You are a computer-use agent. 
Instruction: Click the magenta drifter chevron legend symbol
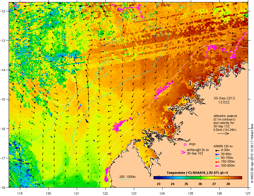[x=183, y=152]
